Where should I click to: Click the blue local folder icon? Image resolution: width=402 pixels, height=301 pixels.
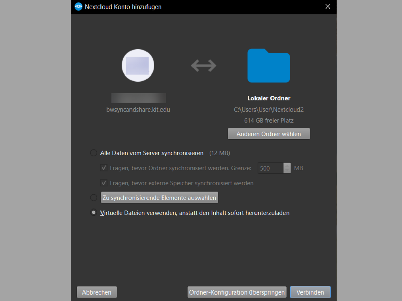(268, 66)
